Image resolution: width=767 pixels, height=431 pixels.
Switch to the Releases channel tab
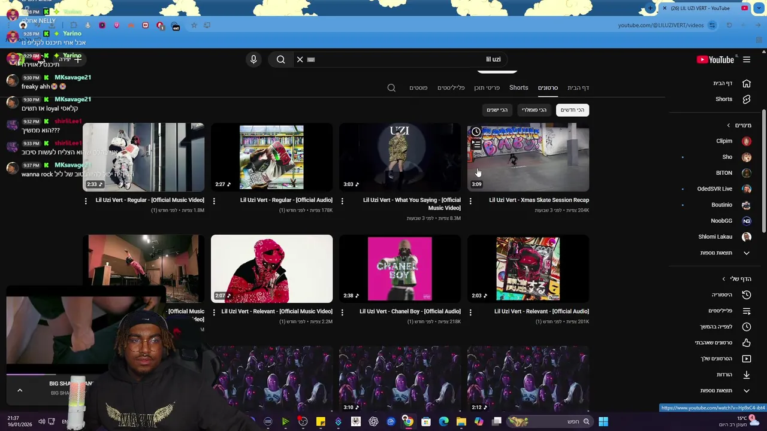pyautogui.click(x=487, y=88)
